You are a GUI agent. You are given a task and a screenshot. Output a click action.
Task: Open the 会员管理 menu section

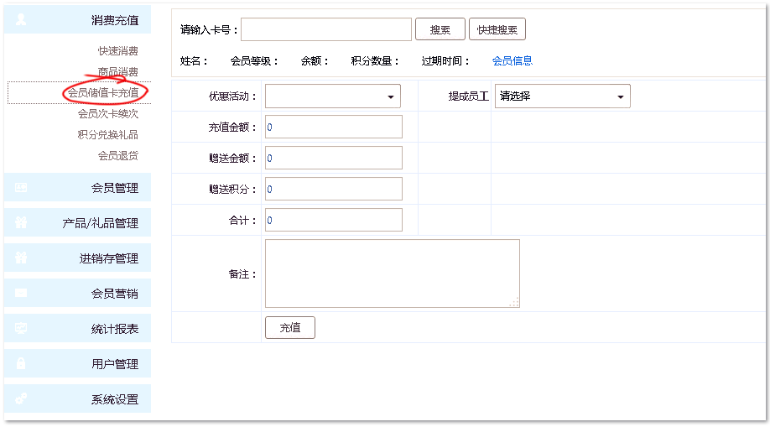click(77, 188)
